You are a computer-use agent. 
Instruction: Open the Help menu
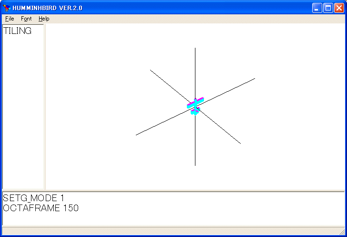click(44, 19)
